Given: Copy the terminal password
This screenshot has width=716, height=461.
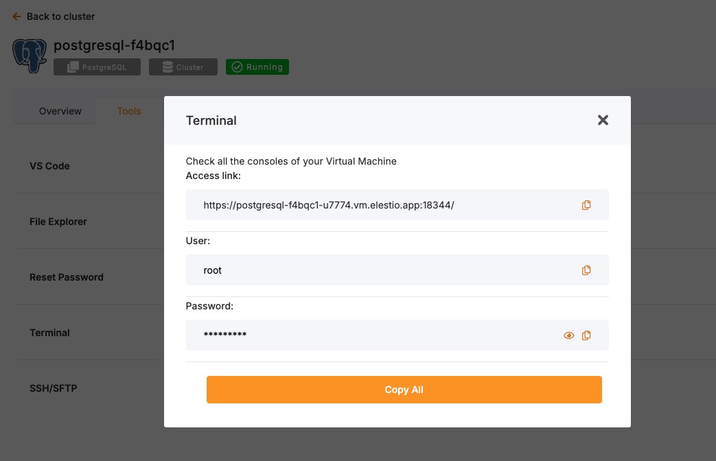Looking at the screenshot, I should [x=586, y=335].
